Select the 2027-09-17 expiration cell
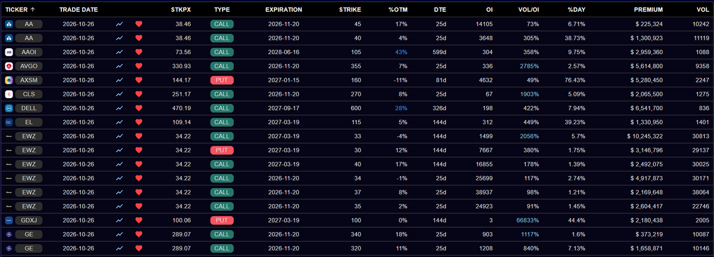714x257 pixels. pyautogui.click(x=284, y=108)
